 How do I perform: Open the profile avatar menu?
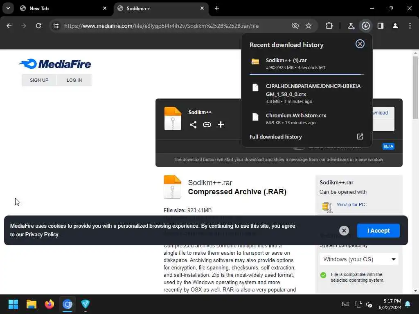(395, 26)
